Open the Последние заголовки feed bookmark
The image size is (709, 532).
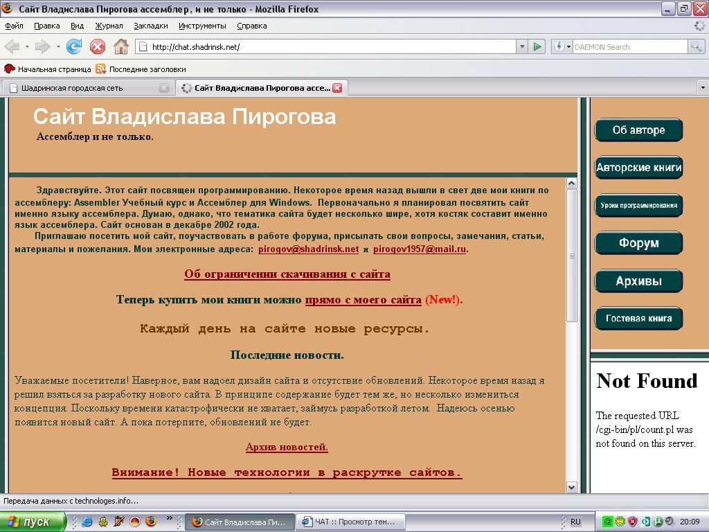coord(141,69)
